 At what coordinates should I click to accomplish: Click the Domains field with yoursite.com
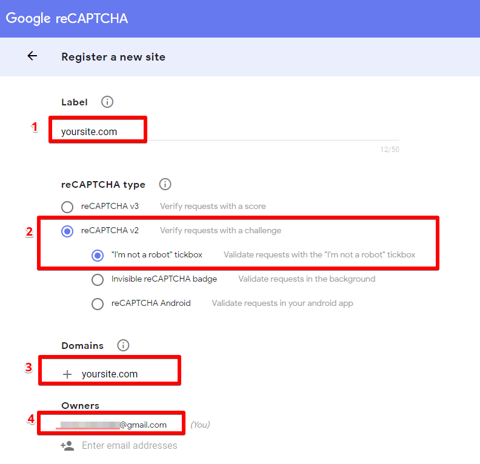110,374
